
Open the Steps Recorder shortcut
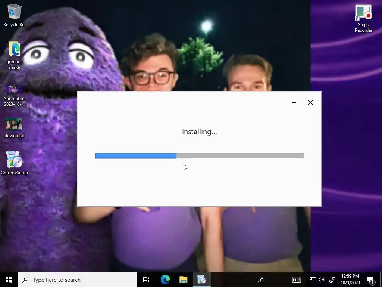pos(363,19)
